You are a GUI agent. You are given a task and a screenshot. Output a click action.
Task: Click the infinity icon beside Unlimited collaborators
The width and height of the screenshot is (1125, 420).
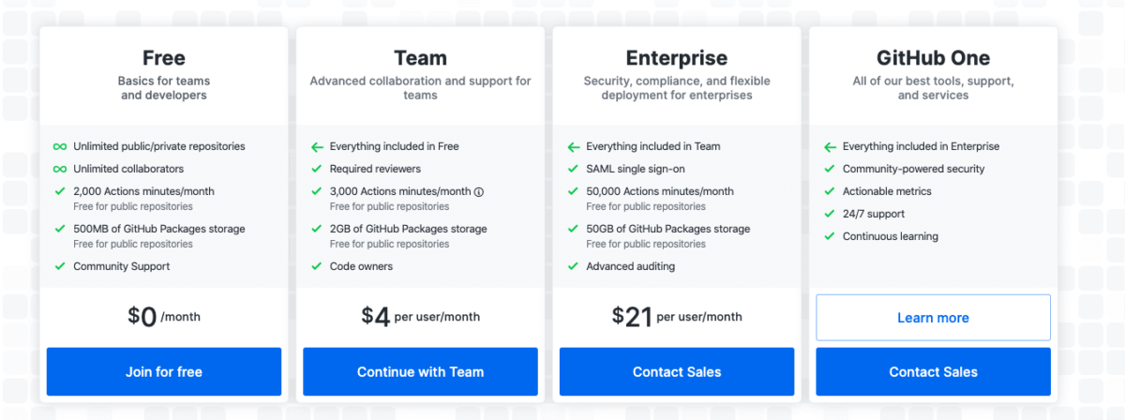tap(60, 169)
